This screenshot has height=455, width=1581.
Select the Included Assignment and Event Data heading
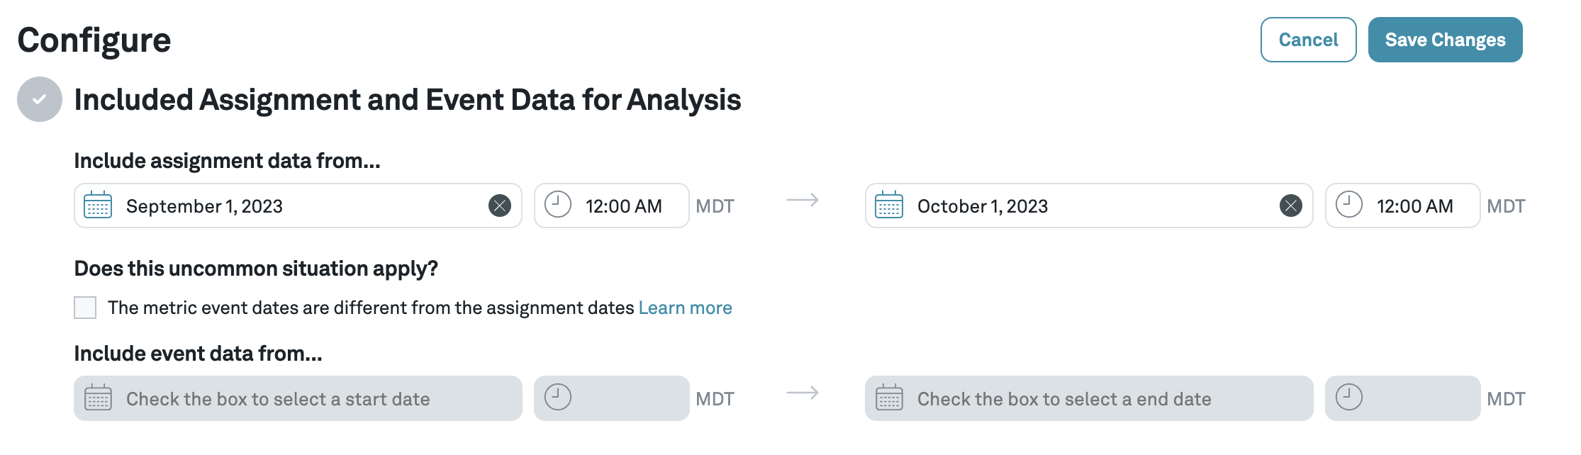pos(407,100)
